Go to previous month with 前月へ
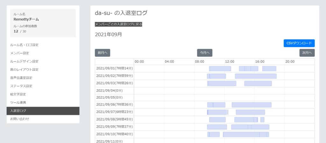The height and width of the screenshot is (143, 326). click(103, 53)
